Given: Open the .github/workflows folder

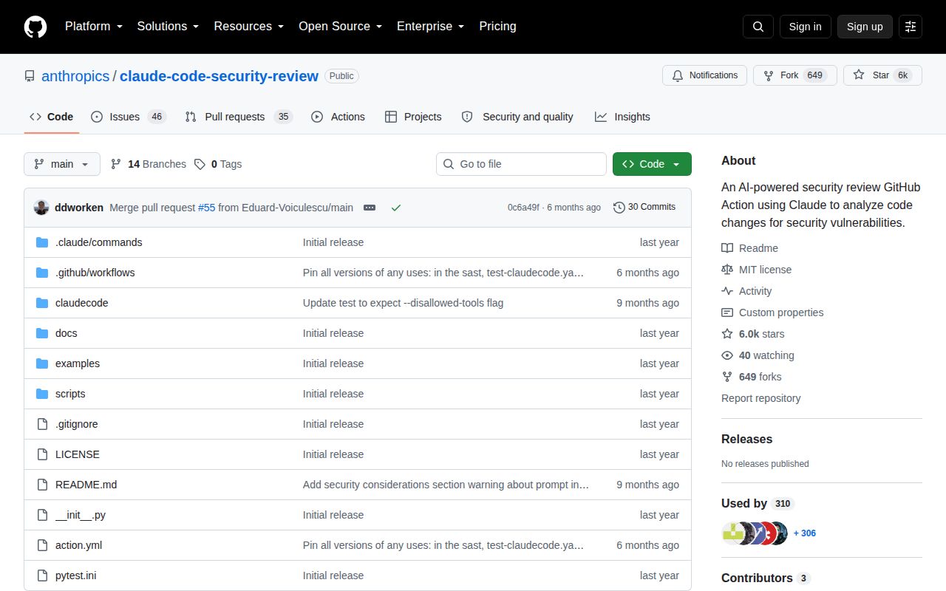Looking at the screenshot, I should (95, 273).
